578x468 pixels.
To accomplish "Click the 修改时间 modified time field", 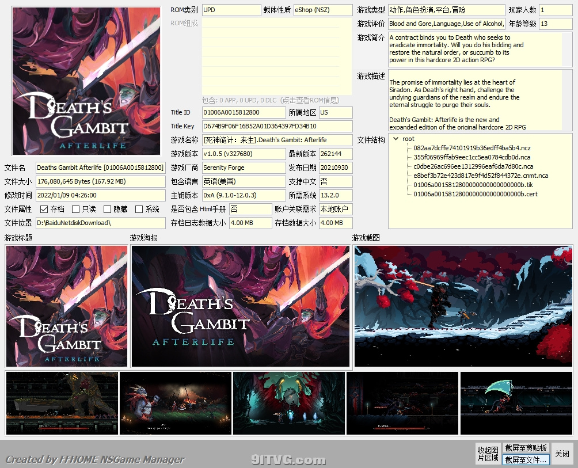I will (x=100, y=195).
